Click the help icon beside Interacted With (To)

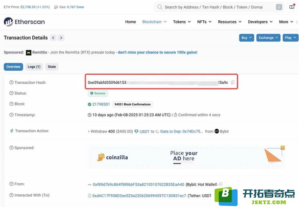click(x=12, y=195)
